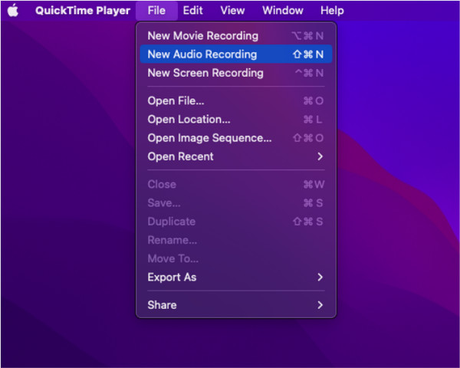Start a New Screen Recording
460x368 pixels.
236,73
